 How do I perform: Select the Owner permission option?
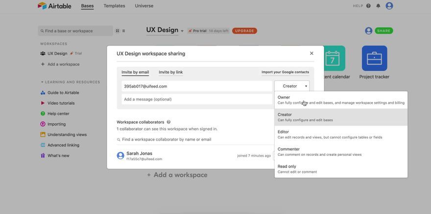point(341,100)
